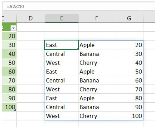The height and width of the screenshot is (128, 155).
Task: Click the table cell containing 60 in column C
Action: click(9, 72)
